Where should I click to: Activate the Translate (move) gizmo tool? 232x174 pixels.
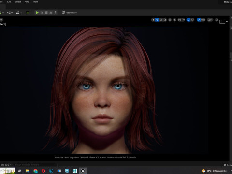pos(157,20)
